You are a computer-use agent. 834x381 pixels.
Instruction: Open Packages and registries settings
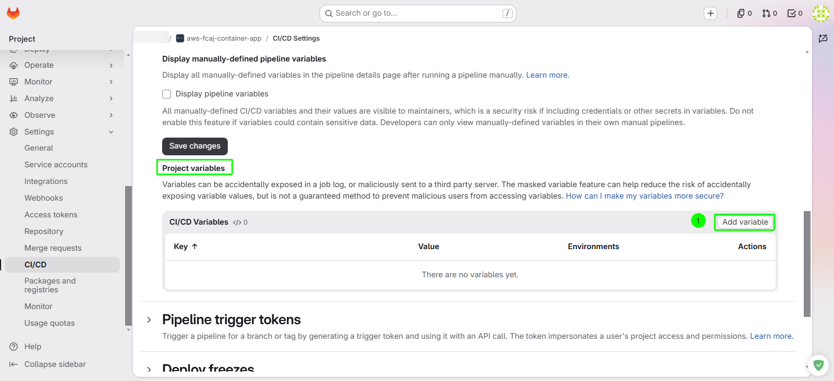(x=50, y=285)
